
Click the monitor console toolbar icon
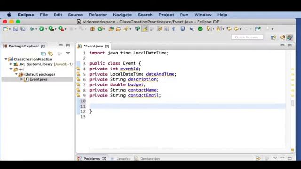(182, 29)
